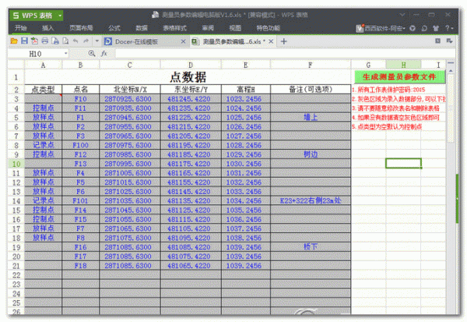The width and height of the screenshot is (467, 322).
Task: Open the 审阅 ribbon tab
Action: (208, 28)
